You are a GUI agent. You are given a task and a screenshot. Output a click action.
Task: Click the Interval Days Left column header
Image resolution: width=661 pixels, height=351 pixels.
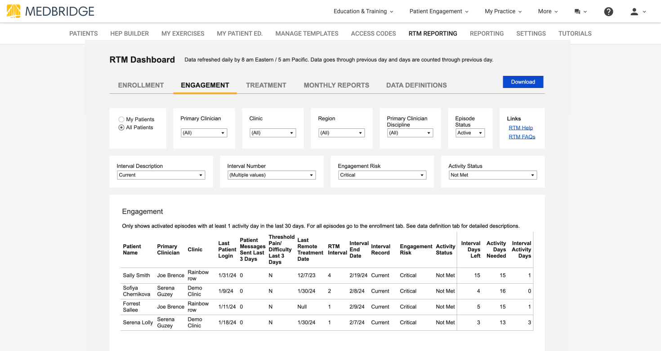coord(471,250)
